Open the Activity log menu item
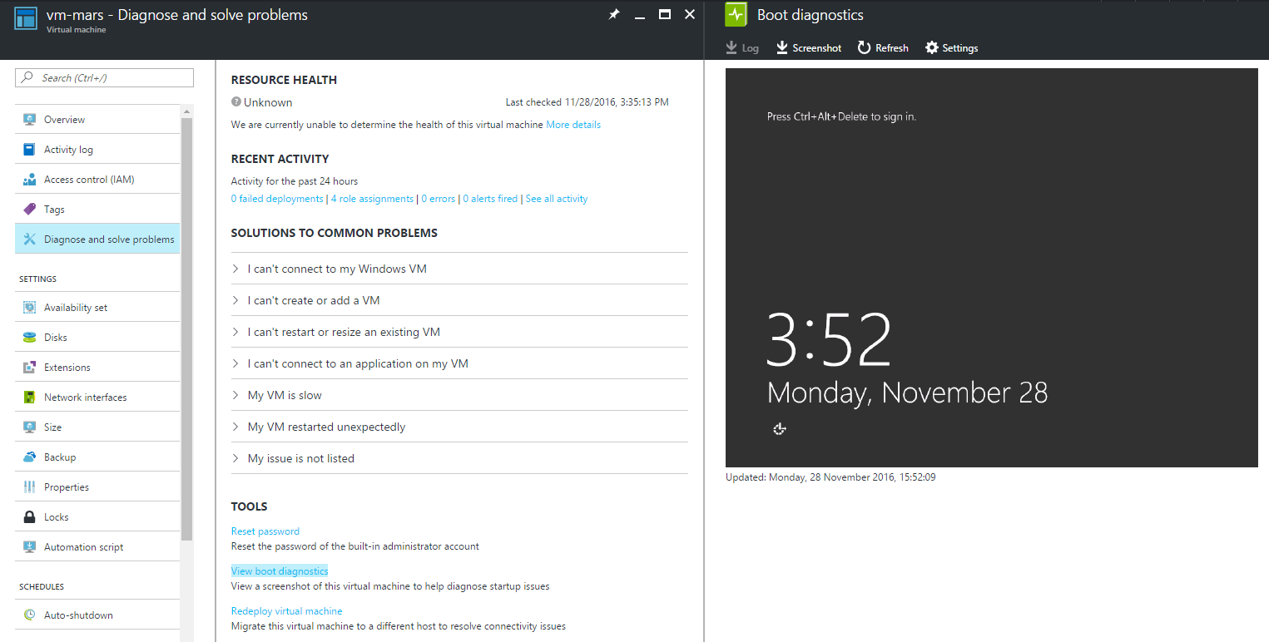The image size is (1269, 642). (x=97, y=149)
